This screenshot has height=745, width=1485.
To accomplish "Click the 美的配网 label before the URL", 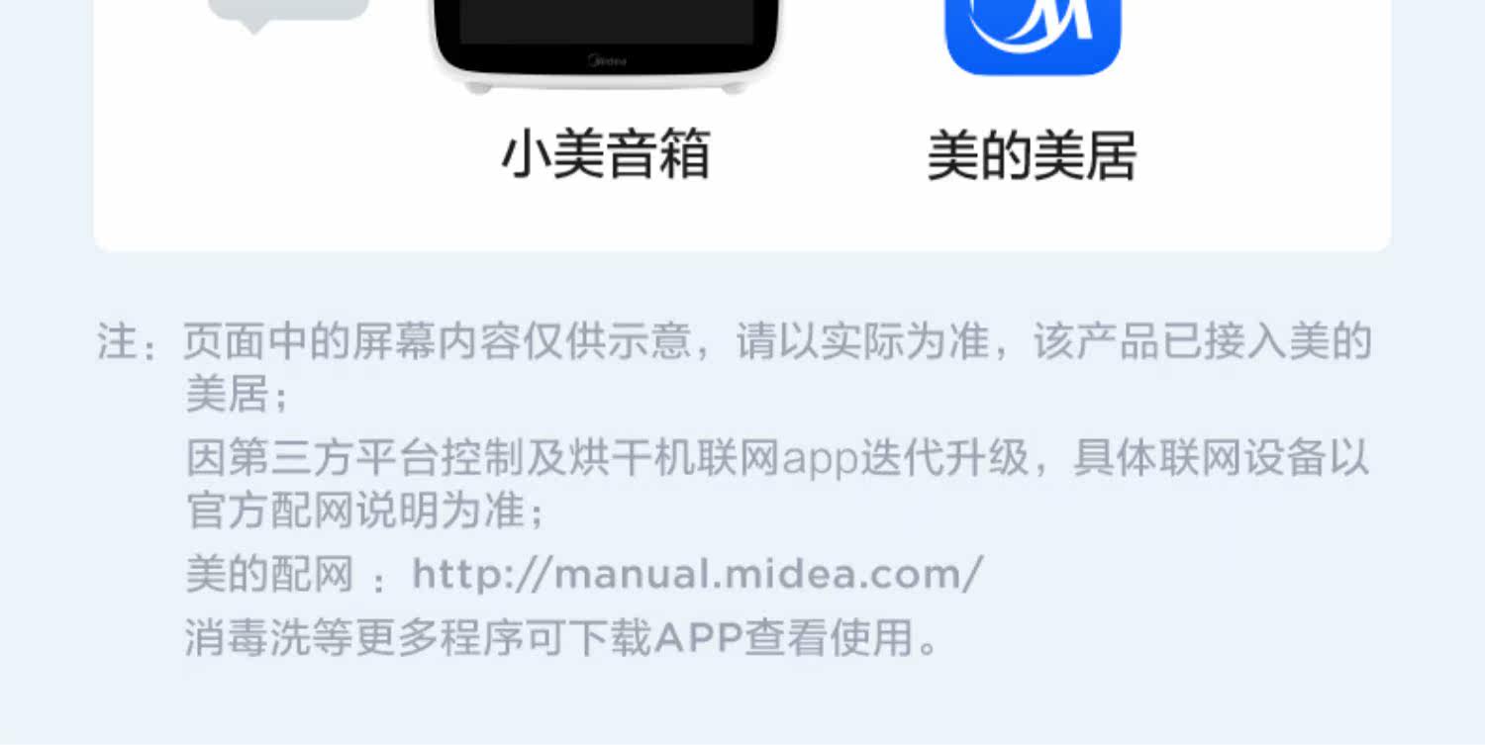I will tap(269, 574).
